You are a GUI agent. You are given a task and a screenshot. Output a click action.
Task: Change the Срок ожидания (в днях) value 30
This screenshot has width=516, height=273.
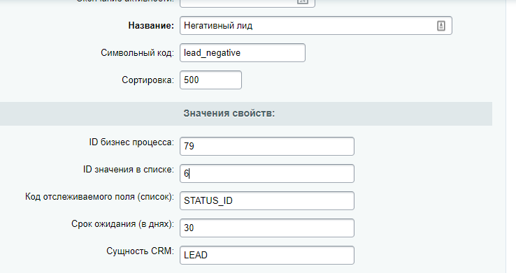click(267, 228)
